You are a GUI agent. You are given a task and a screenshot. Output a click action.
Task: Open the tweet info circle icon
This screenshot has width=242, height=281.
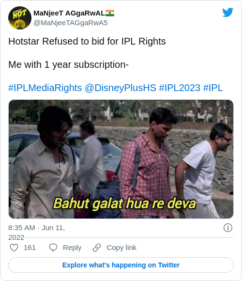click(228, 228)
